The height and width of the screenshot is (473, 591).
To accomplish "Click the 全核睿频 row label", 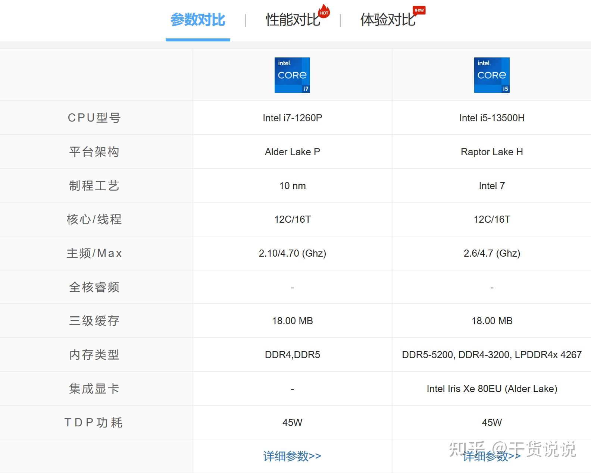I will pyautogui.click(x=94, y=287).
